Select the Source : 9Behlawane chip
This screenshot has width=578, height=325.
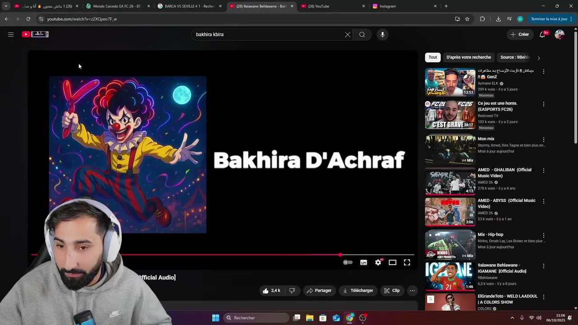pyautogui.click(x=515, y=57)
